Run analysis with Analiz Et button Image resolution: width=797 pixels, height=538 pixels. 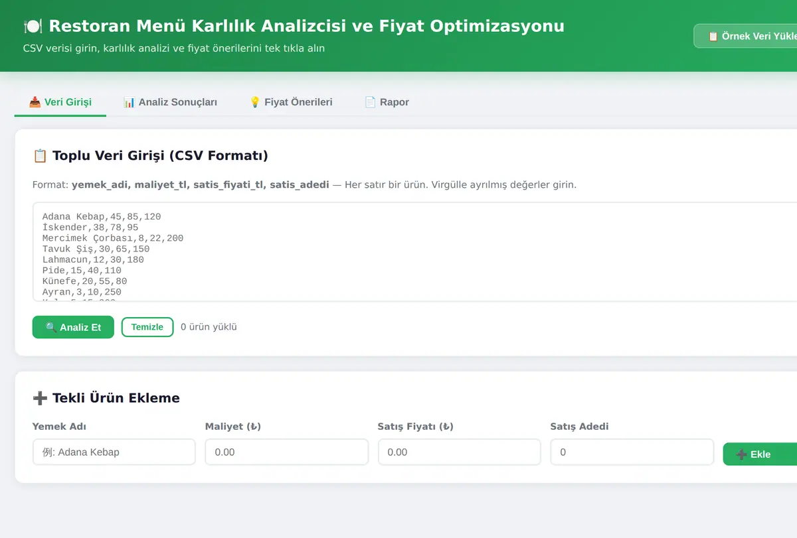[73, 327]
